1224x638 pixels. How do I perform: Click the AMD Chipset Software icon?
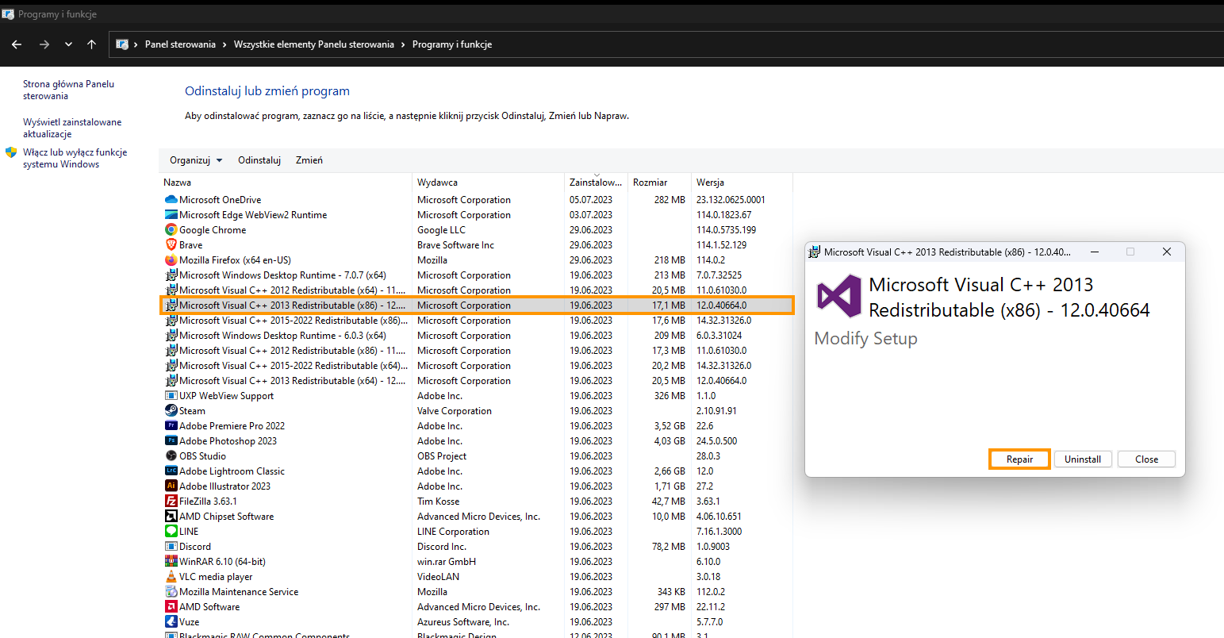tap(171, 517)
